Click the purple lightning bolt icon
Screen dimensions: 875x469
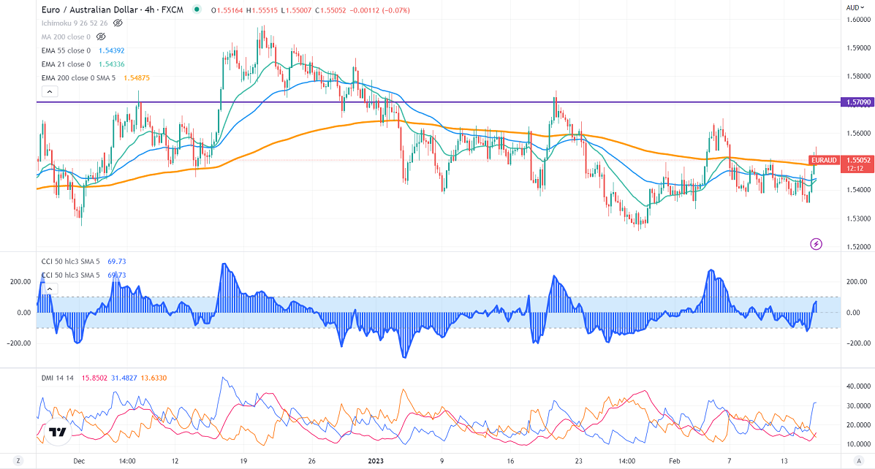tap(817, 244)
